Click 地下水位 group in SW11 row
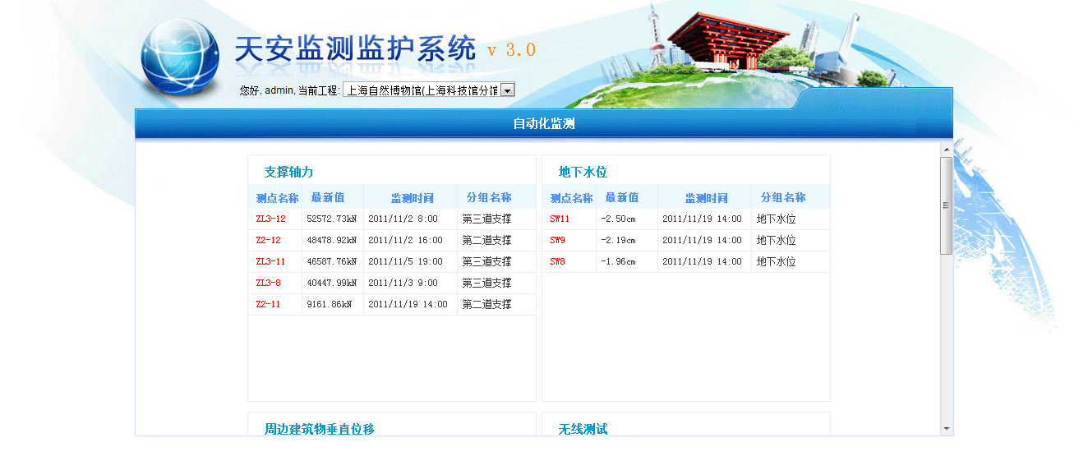Image resolution: width=1088 pixels, height=461 pixels. (x=777, y=219)
